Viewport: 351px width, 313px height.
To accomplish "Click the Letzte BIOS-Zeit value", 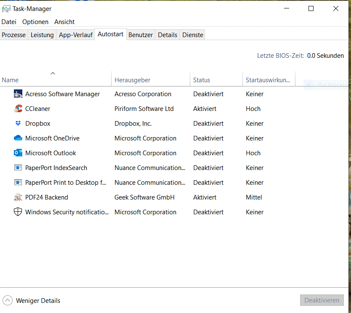I will coord(325,55).
